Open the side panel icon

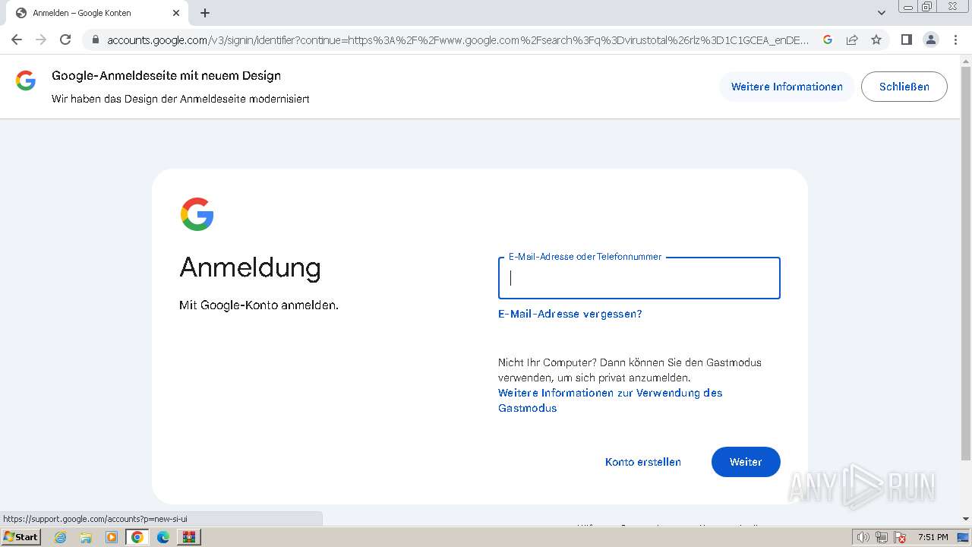click(906, 40)
